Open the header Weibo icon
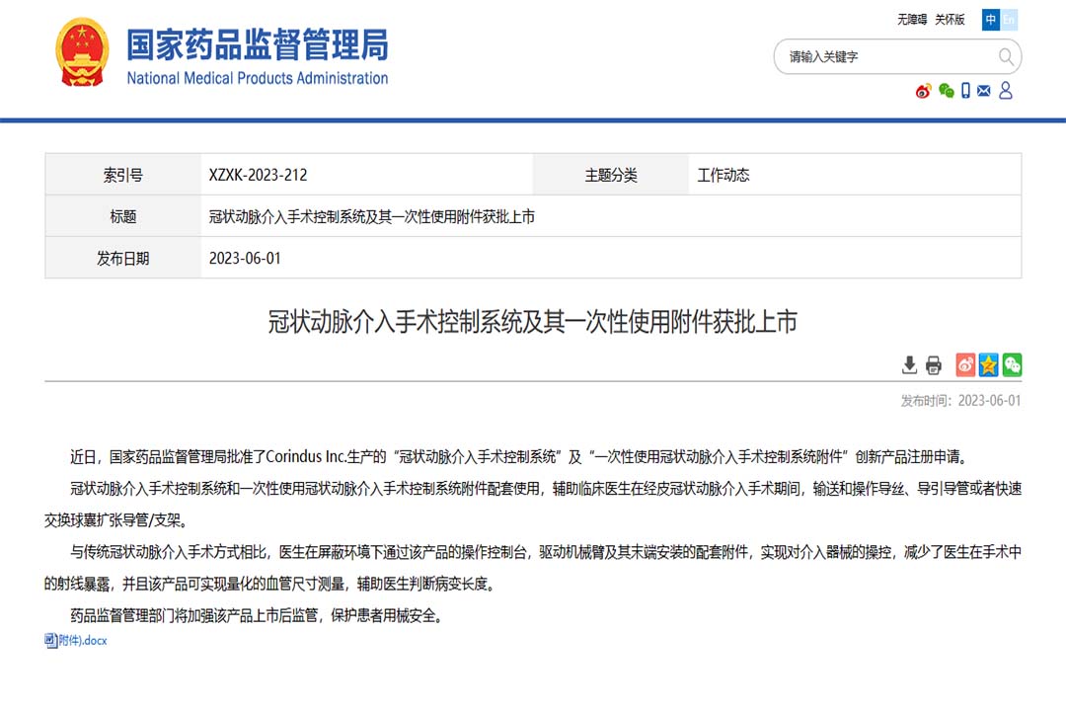 (x=923, y=91)
